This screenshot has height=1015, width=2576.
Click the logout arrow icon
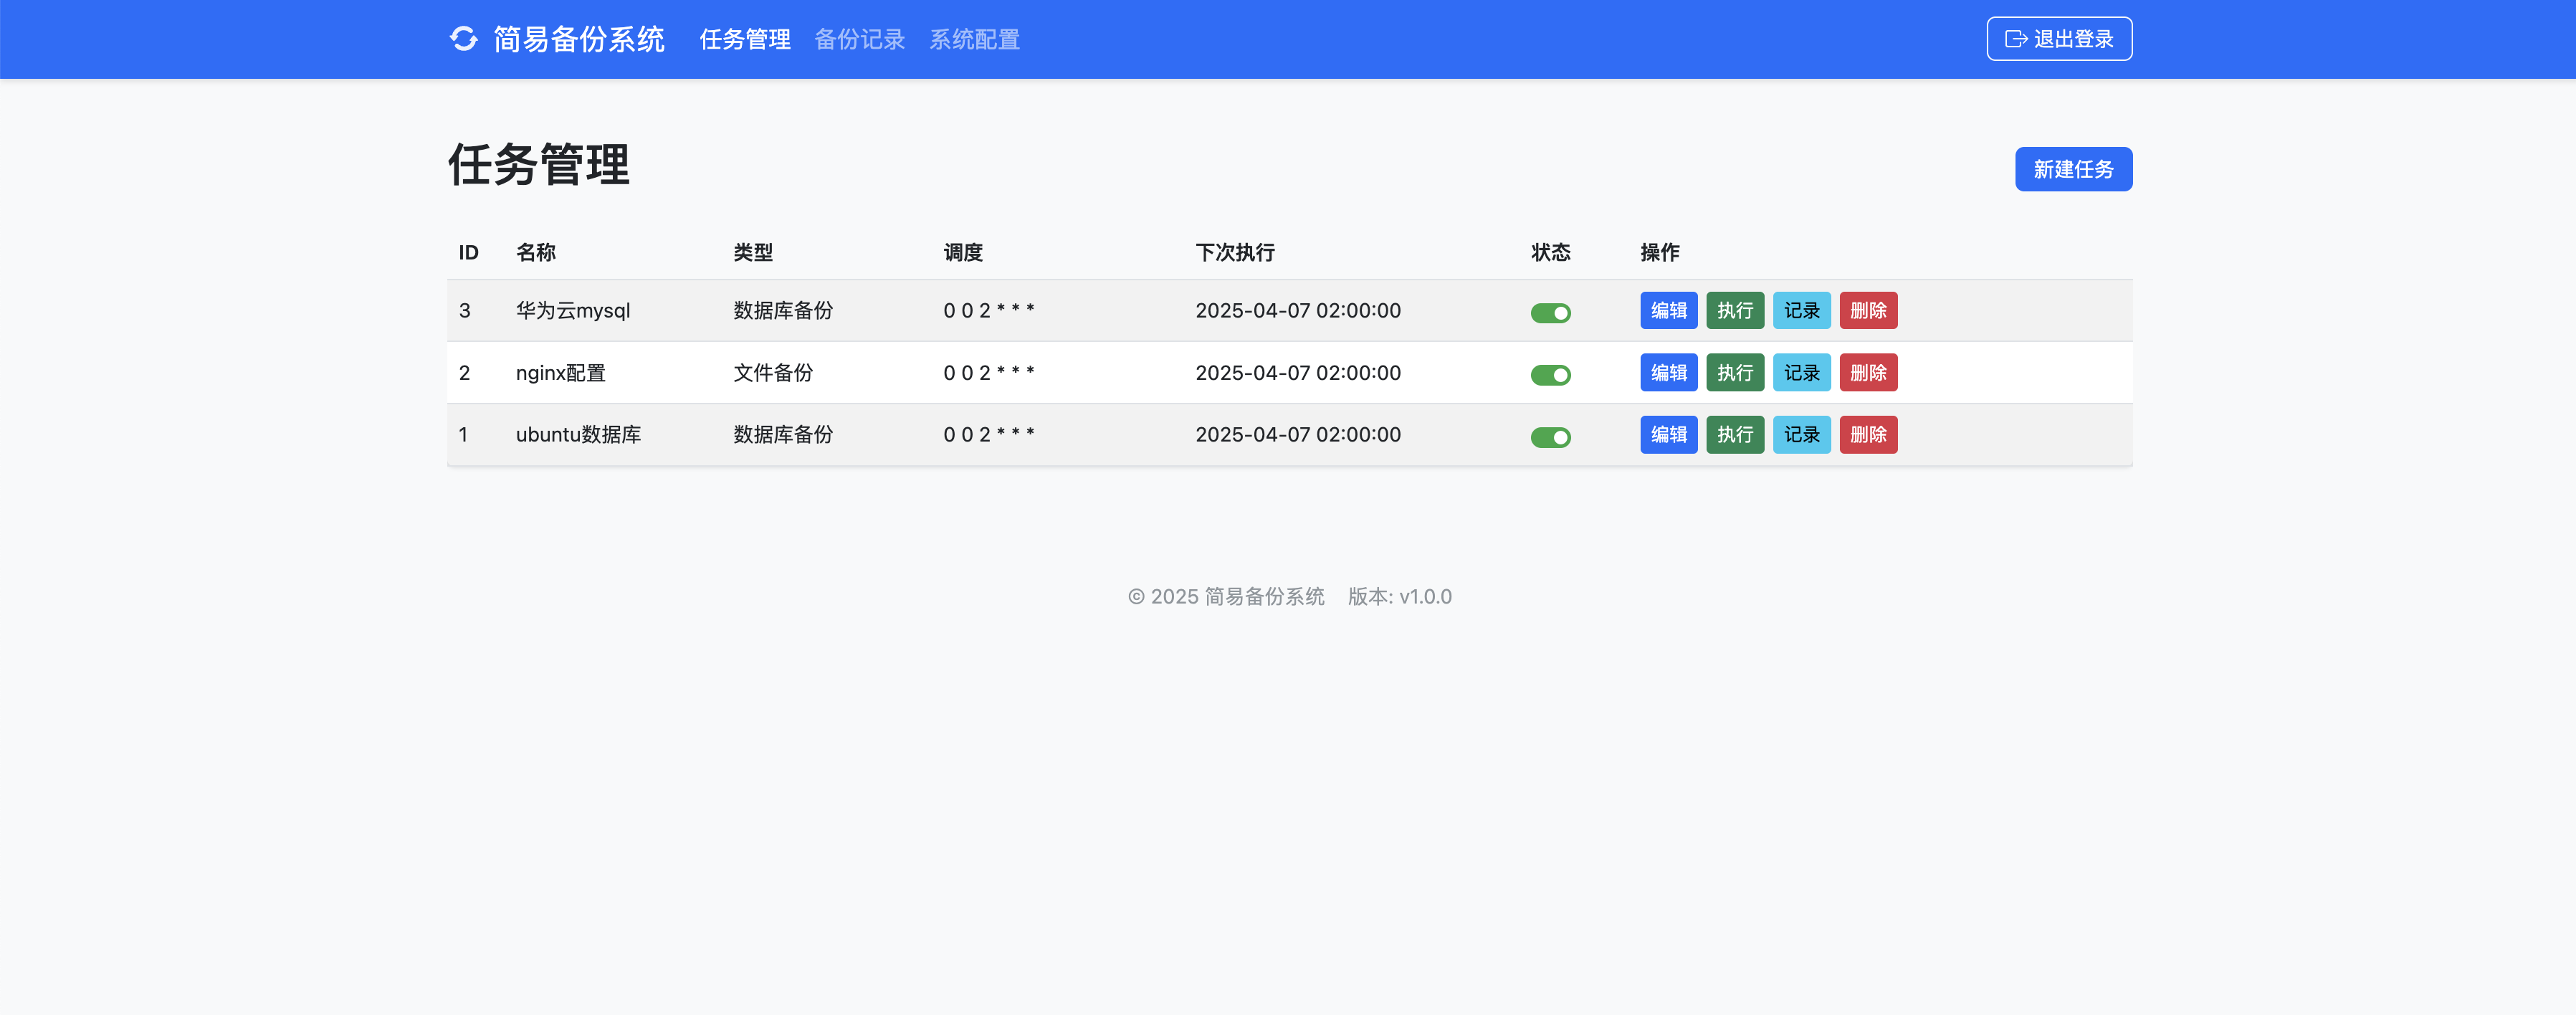(x=2015, y=39)
